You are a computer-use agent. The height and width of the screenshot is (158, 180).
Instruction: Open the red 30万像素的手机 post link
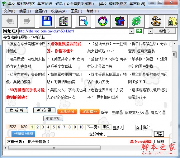[x=25, y=94]
